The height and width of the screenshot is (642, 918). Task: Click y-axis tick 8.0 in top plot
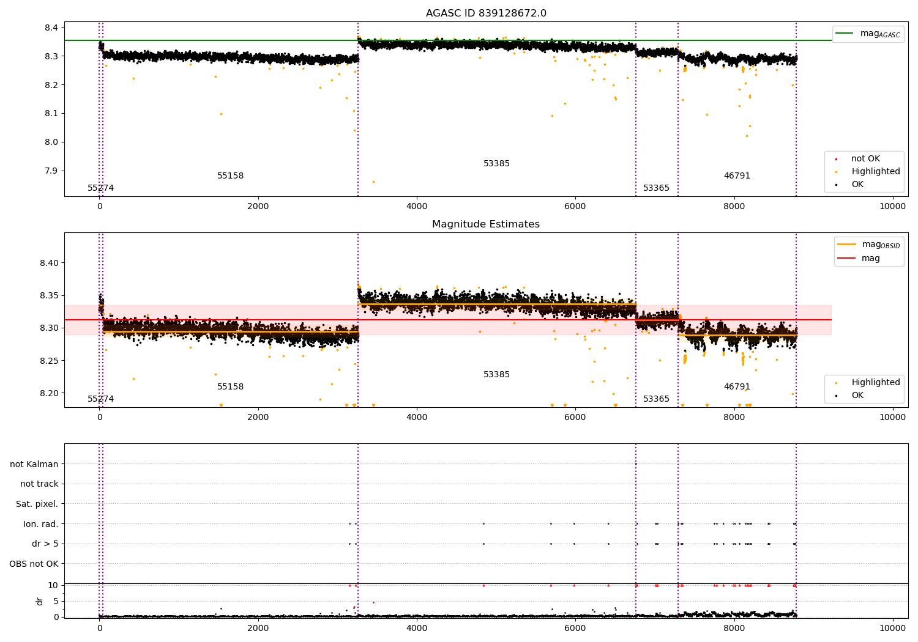[x=52, y=142]
